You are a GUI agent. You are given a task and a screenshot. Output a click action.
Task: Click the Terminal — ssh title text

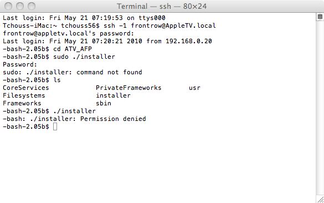pyautogui.click(x=162, y=6)
